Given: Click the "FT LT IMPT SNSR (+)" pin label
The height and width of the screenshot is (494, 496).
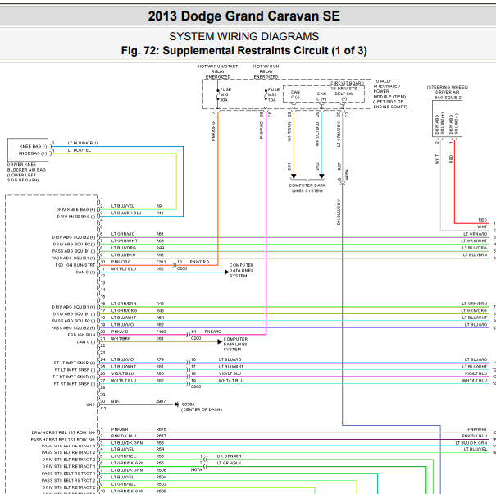Looking at the screenshot, I should [75, 363].
